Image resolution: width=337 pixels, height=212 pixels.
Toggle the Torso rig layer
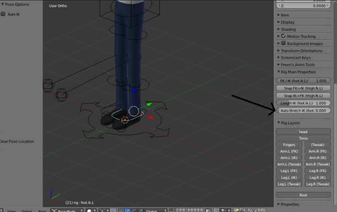point(303,138)
